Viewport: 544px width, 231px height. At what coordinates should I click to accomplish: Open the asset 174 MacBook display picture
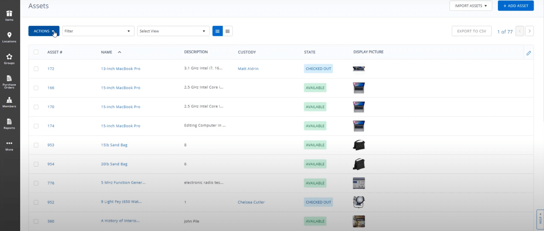pos(359,126)
